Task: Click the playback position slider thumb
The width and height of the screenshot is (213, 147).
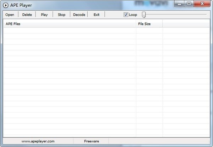Action: (144, 15)
